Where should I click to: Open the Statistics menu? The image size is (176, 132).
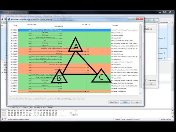(x=39, y=16)
